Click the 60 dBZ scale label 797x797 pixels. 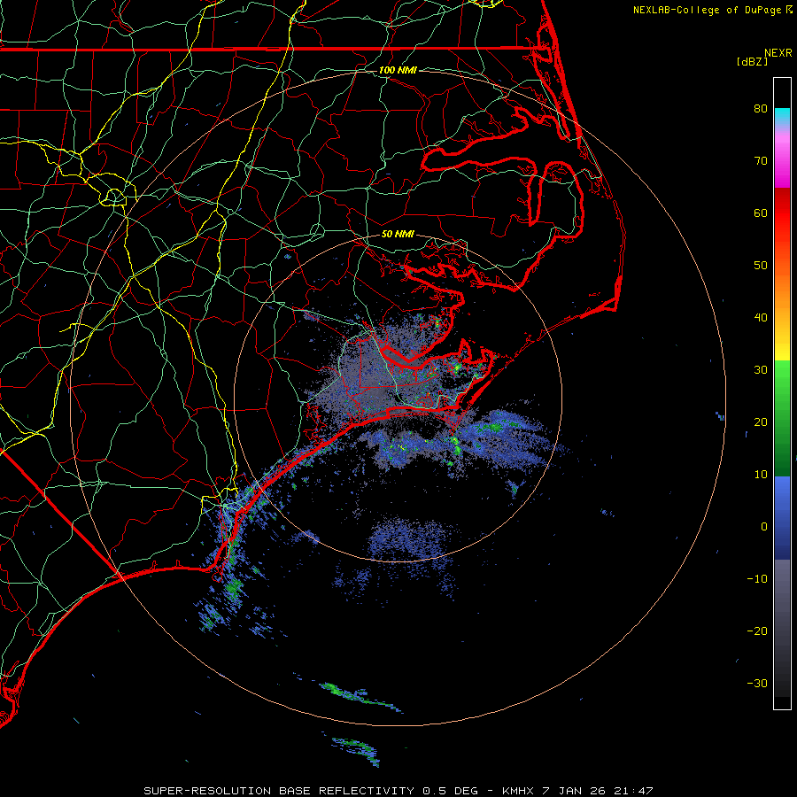[x=761, y=213]
